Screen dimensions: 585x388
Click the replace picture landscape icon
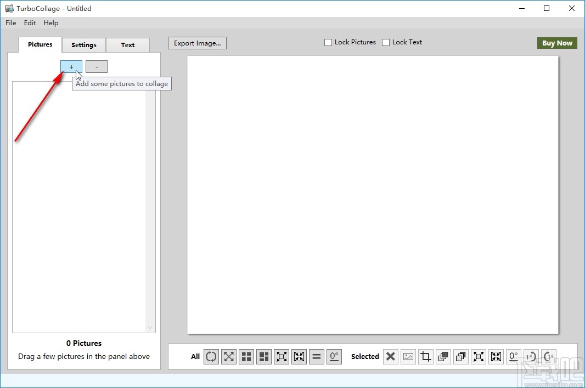tap(408, 357)
